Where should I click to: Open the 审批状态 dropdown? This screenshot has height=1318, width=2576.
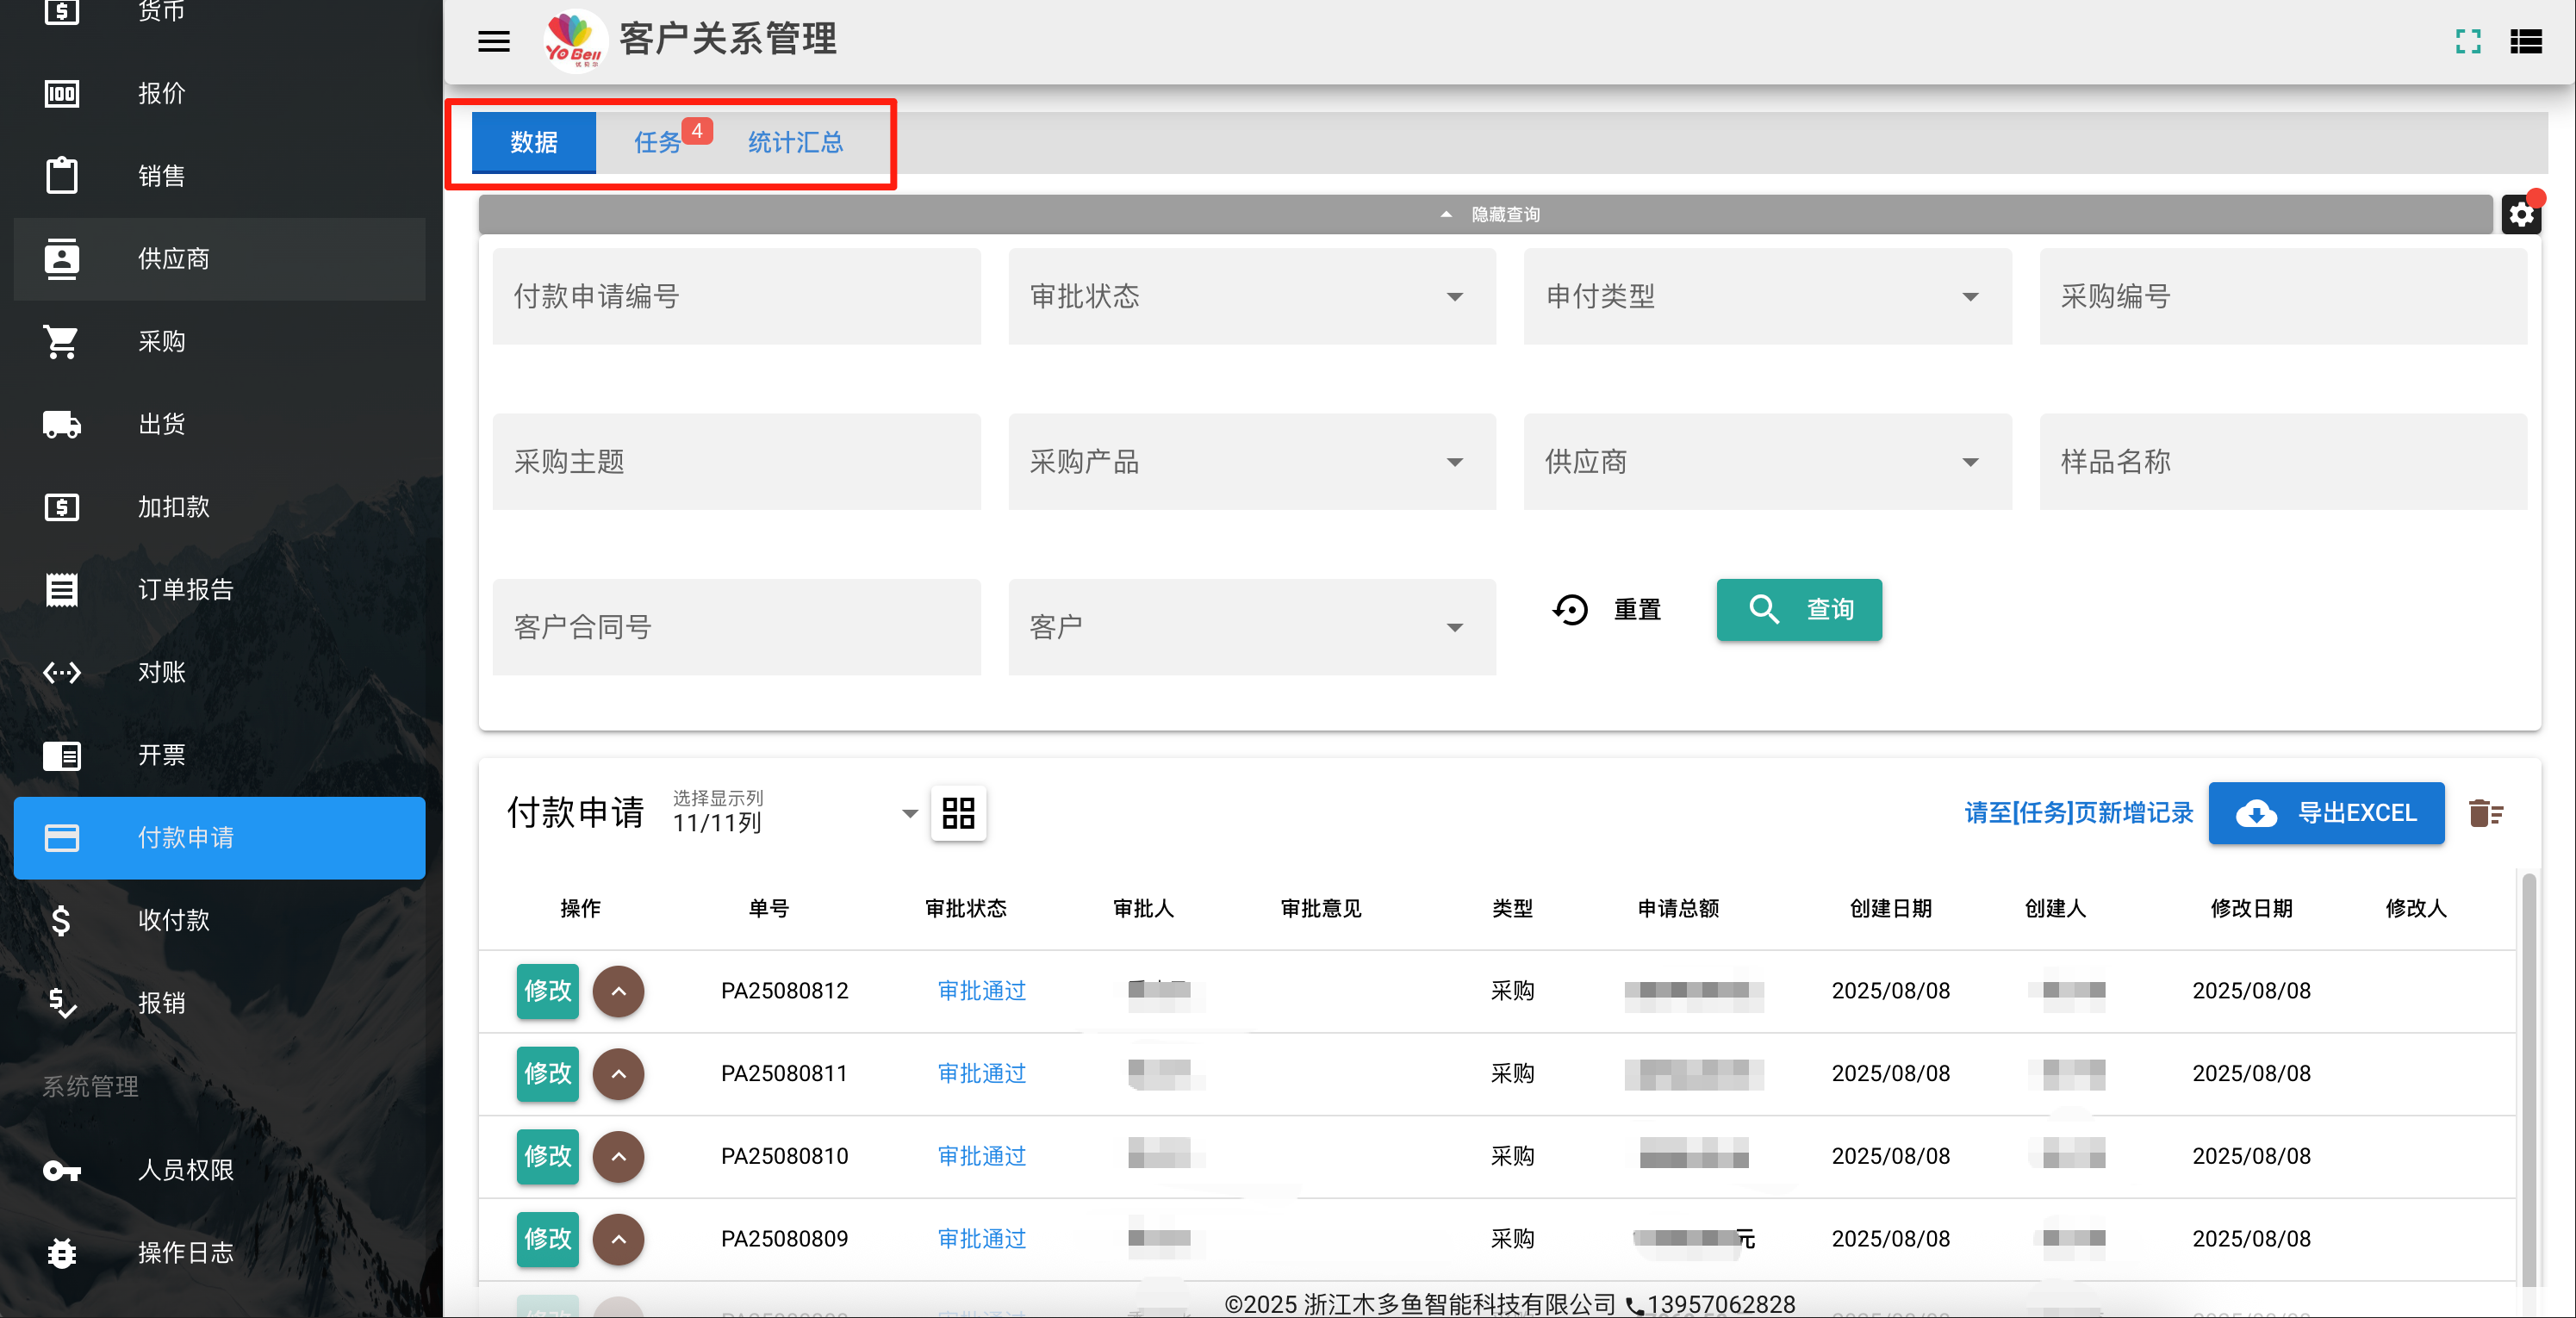click(1252, 296)
